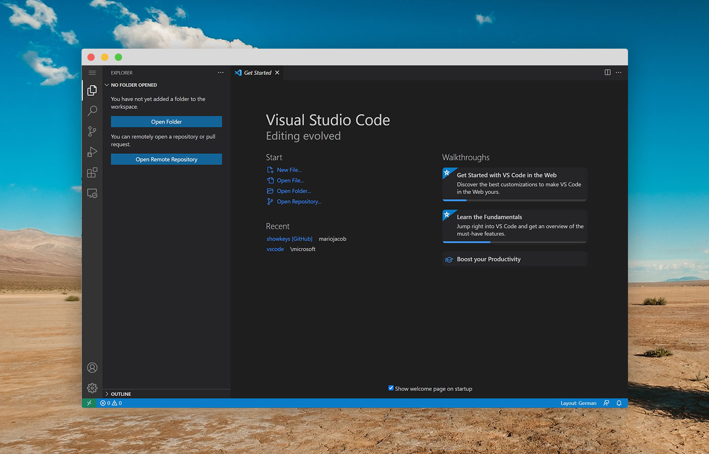Click the Visual Studio Code heading

click(x=328, y=120)
